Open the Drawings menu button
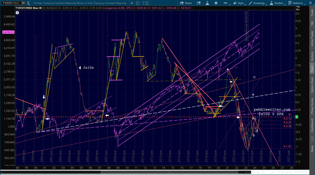 pyautogui.click(x=257, y=3)
